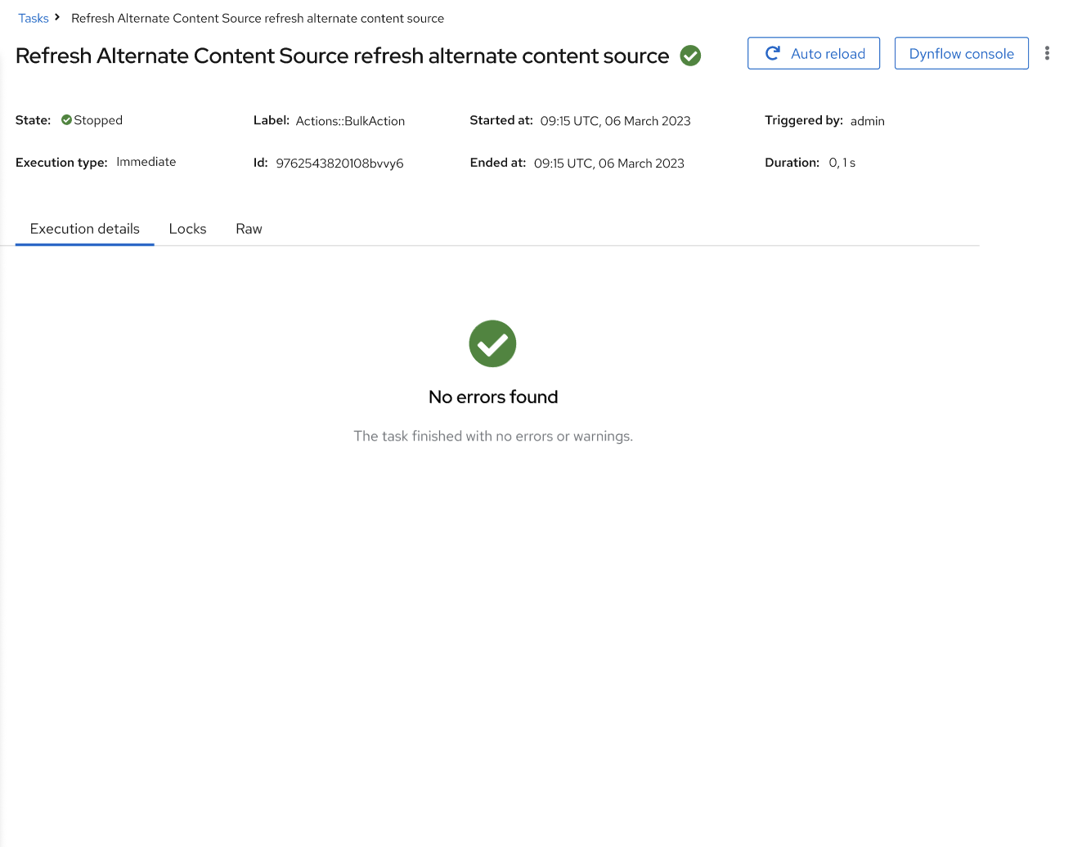Open the Raw tab

(249, 229)
